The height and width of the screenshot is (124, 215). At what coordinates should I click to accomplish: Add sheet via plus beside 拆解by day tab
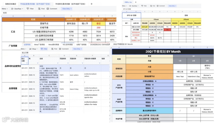[x=136, y=2]
